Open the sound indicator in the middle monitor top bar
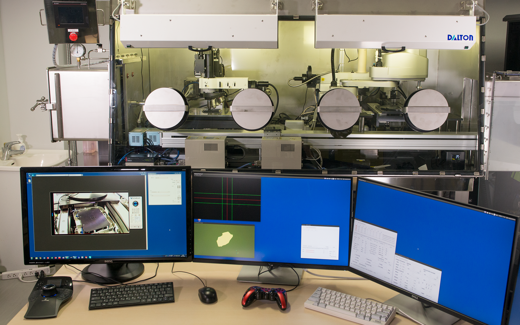The width and height of the screenshot is (520, 325). (335, 179)
